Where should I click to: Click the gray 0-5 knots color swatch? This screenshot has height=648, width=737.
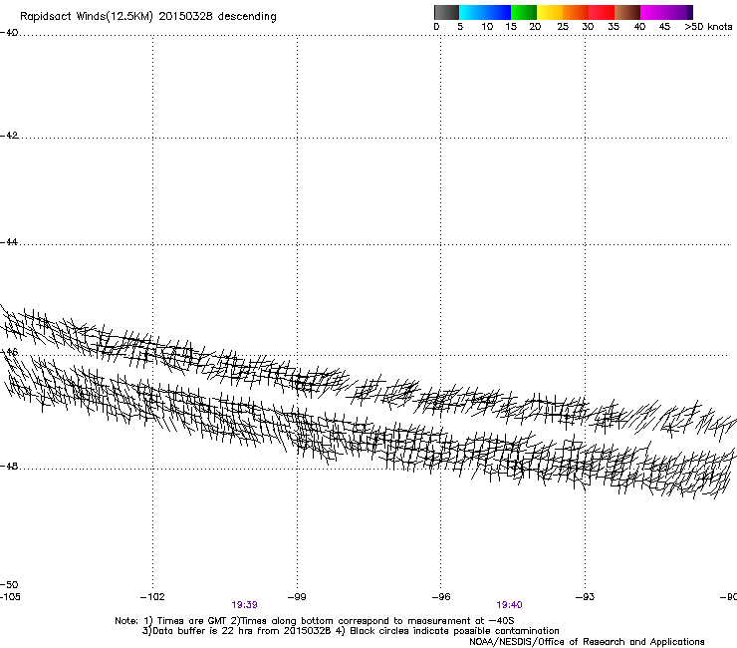pos(446,12)
